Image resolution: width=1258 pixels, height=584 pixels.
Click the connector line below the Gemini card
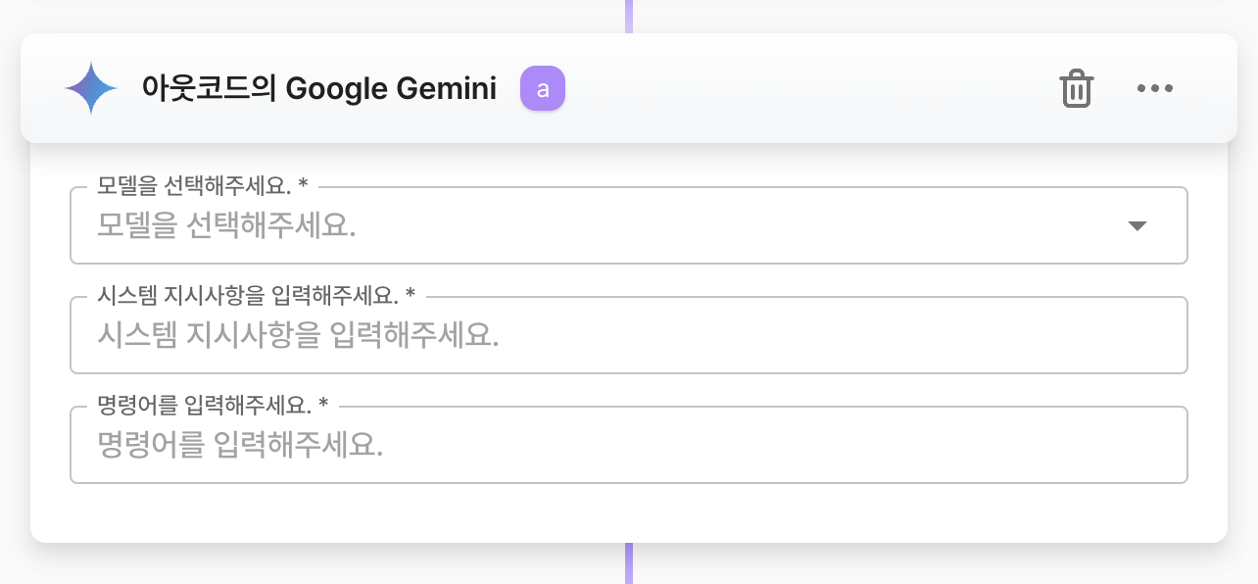click(x=629, y=564)
